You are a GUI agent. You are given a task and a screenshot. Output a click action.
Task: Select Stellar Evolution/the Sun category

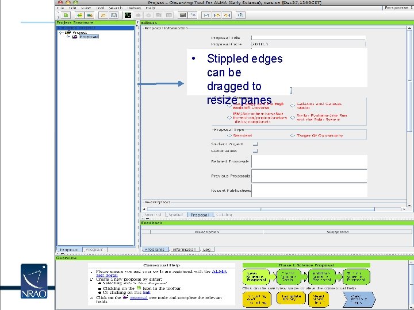(x=293, y=118)
